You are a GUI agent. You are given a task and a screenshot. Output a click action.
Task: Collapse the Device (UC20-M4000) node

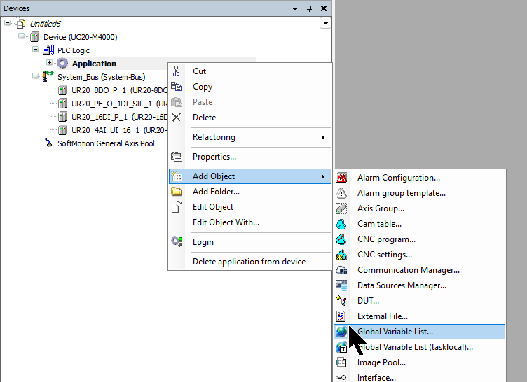21,36
